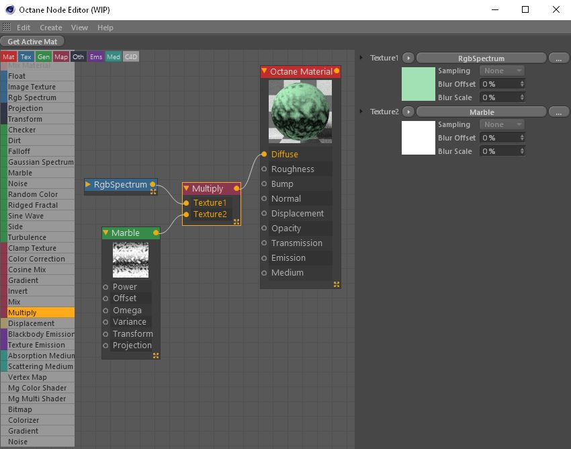The image size is (571, 449).
Task: Click the ellipsis button next to Marble
Action: (558, 112)
